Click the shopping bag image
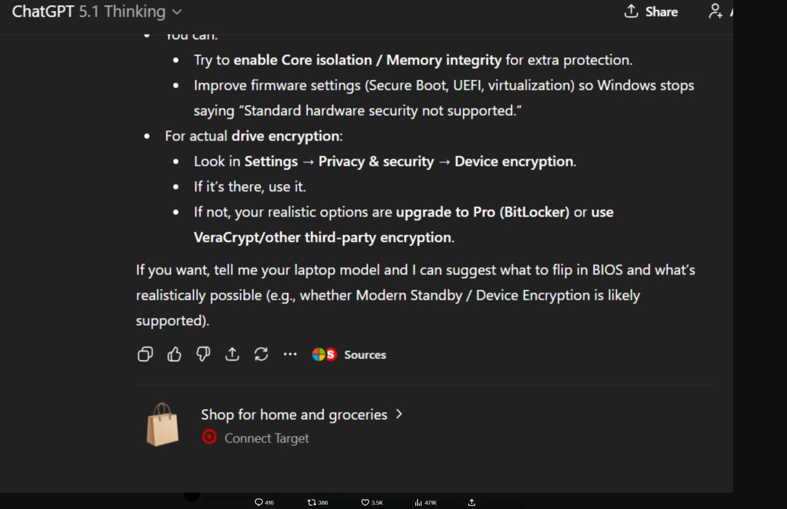Image resolution: width=787 pixels, height=509 pixels. pyautogui.click(x=162, y=425)
